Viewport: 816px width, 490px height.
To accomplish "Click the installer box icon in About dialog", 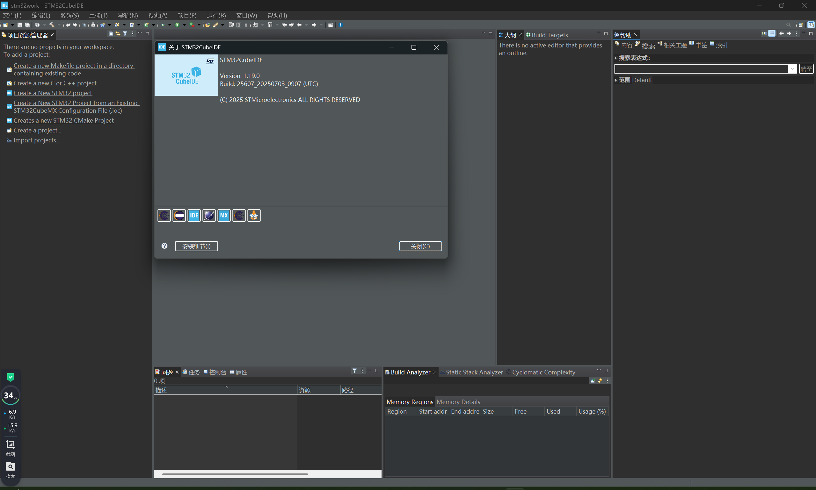I will pyautogui.click(x=254, y=216).
